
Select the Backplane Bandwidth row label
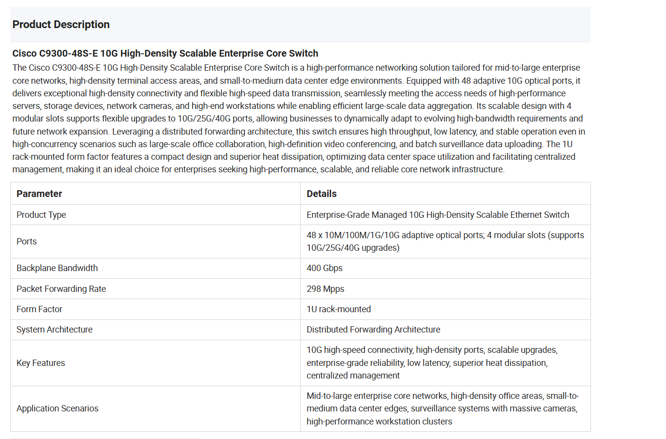point(57,268)
